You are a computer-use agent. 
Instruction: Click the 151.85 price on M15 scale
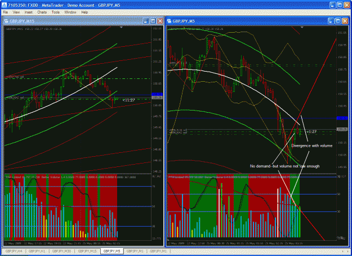(x=157, y=39)
